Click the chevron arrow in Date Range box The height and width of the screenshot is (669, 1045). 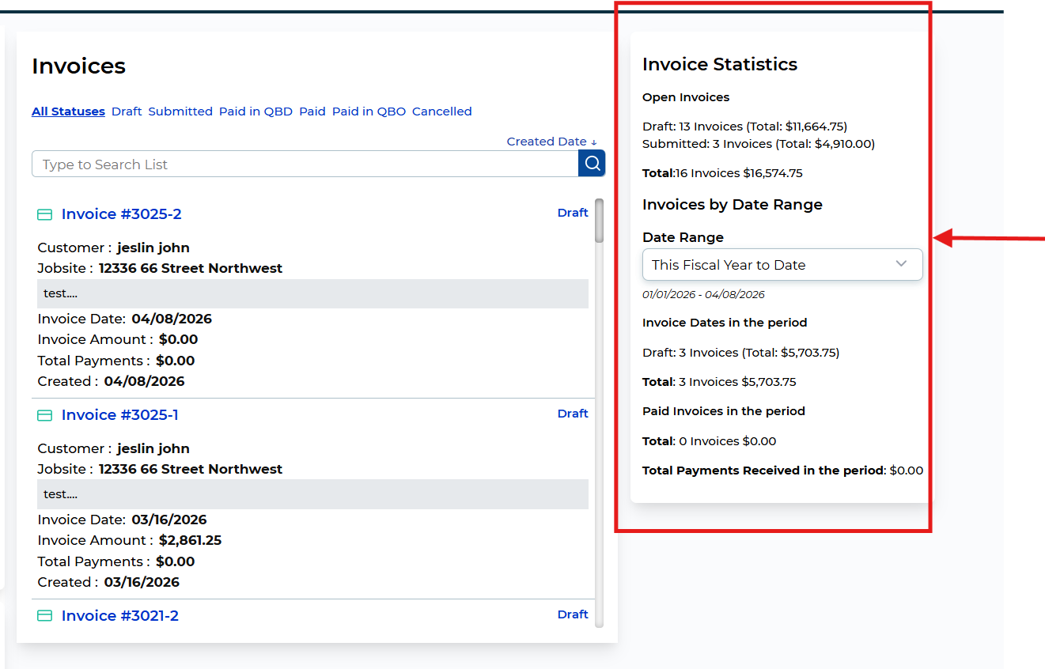[x=901, y=264]
